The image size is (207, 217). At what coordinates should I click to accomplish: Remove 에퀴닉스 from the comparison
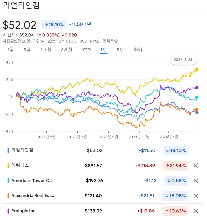(195, 166)
